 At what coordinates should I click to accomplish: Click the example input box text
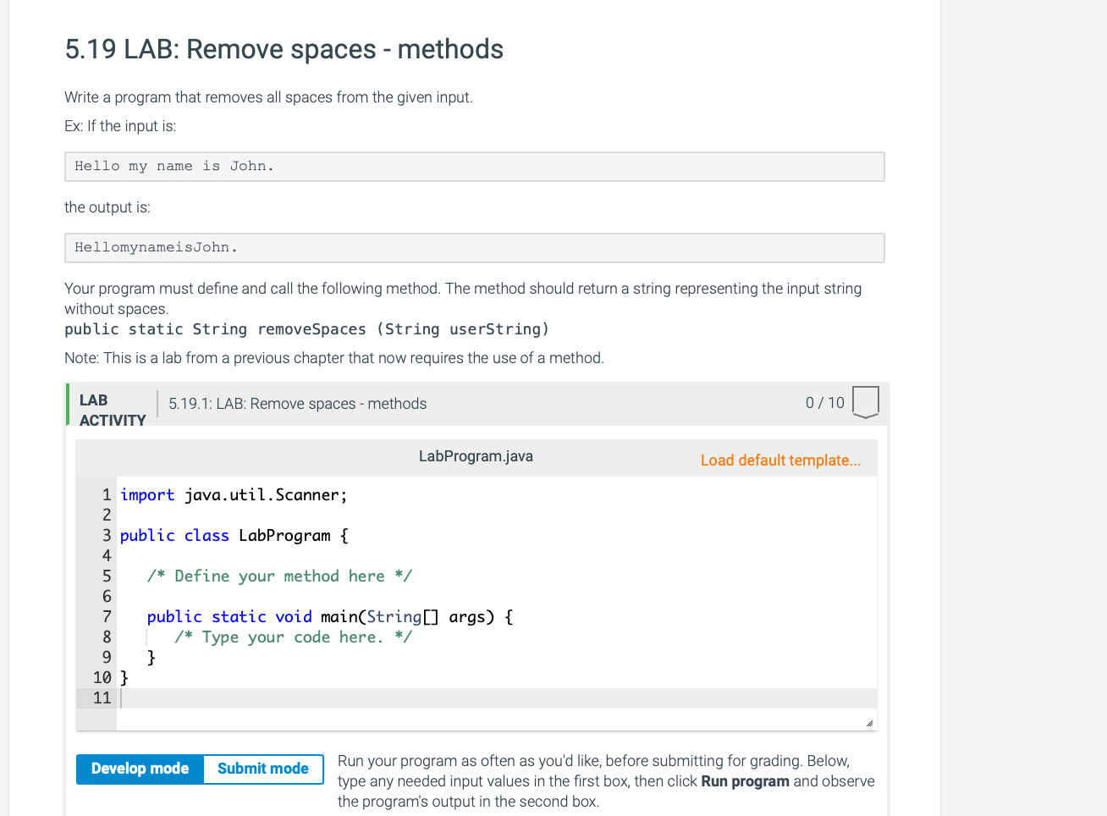coord(174,167)
